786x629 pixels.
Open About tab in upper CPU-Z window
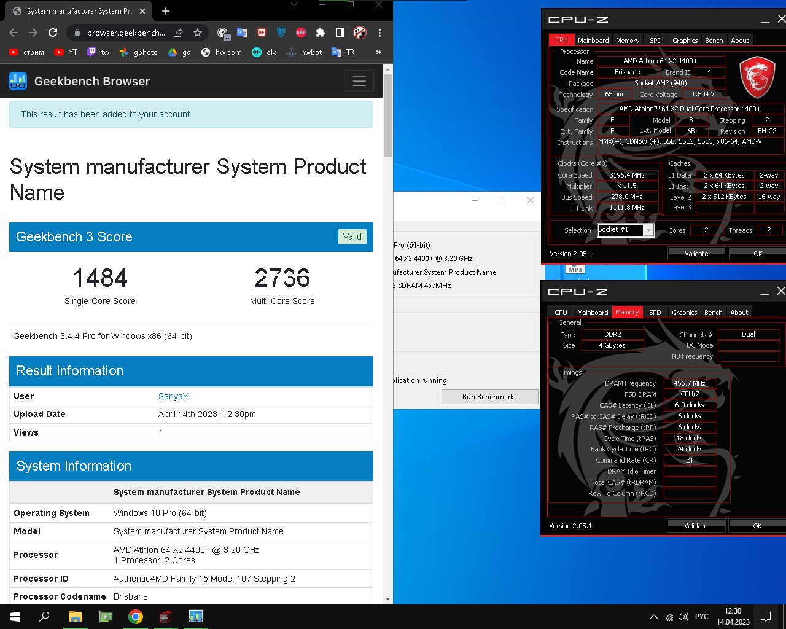coord(740,41)
